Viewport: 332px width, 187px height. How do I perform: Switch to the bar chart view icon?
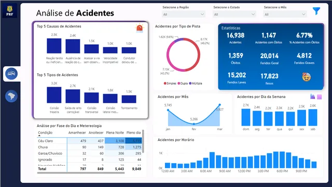(x=313, y=97)
